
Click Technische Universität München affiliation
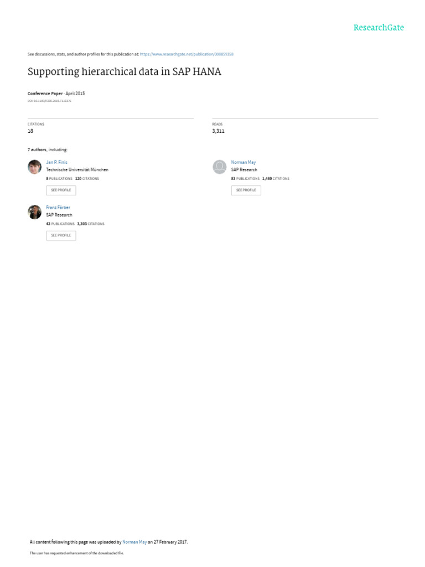[x=77, y=169]
